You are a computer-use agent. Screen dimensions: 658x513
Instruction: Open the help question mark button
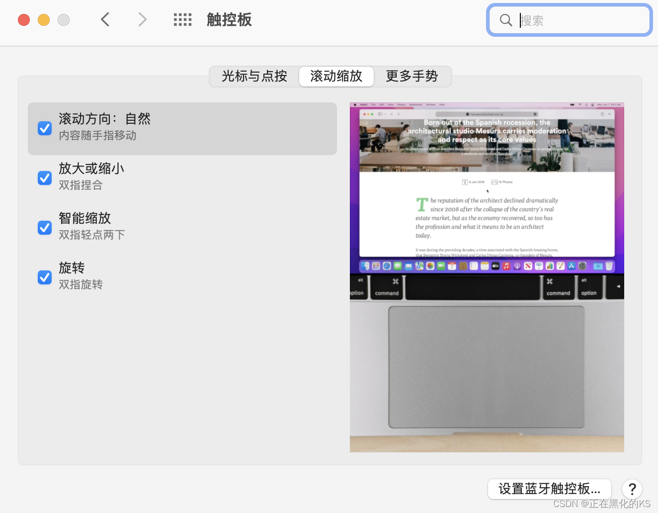pyautogui.click(x=632, y=489)
